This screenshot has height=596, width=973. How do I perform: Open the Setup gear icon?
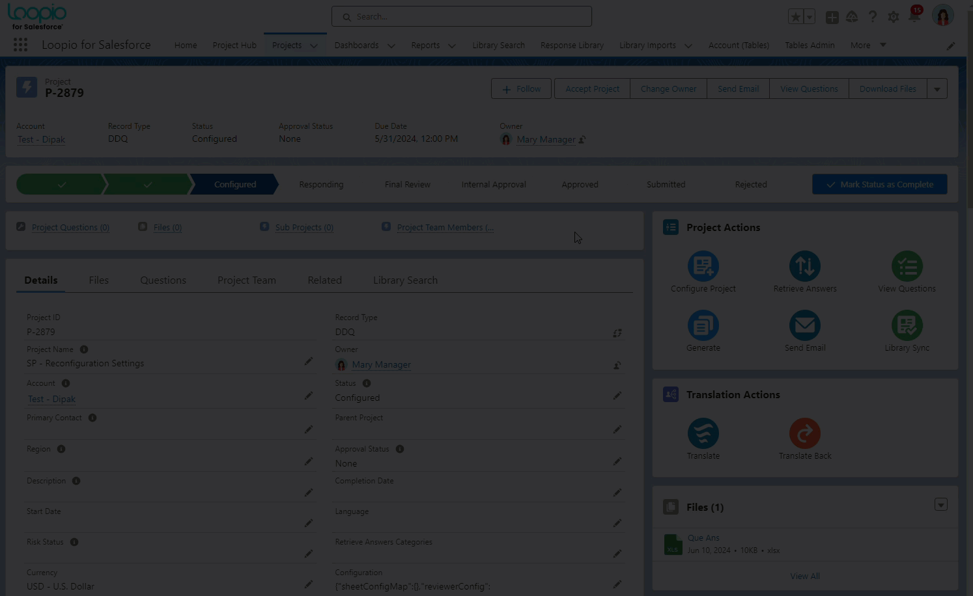pyautogui.click(x=894, y=18)
